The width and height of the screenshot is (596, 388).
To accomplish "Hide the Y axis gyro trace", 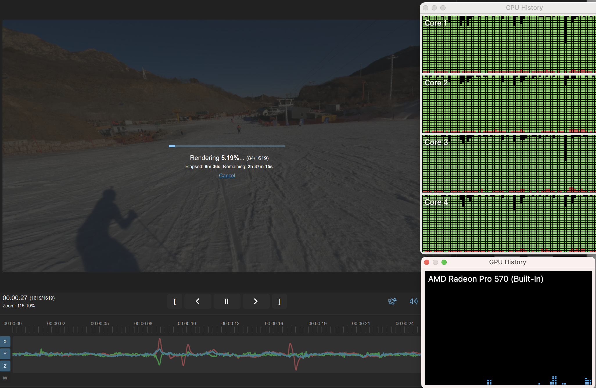I will (x=5, y=354).
